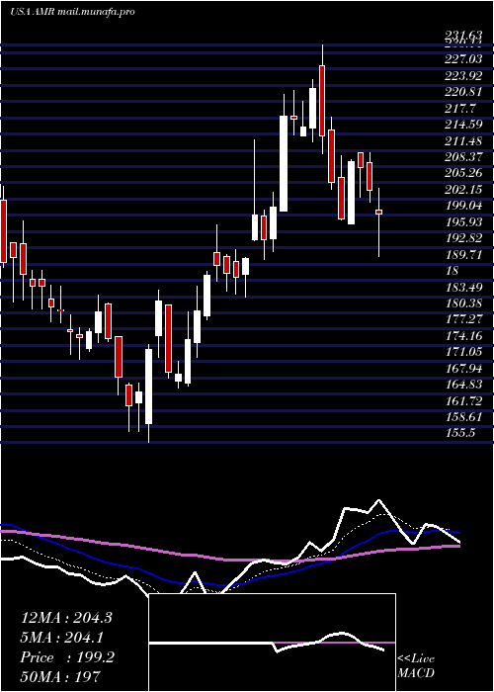Image resolution: width=494 pixels, height=692 pixels.
Task: Select the 231.63 price axis label
Action: click(x=463, y=34)
